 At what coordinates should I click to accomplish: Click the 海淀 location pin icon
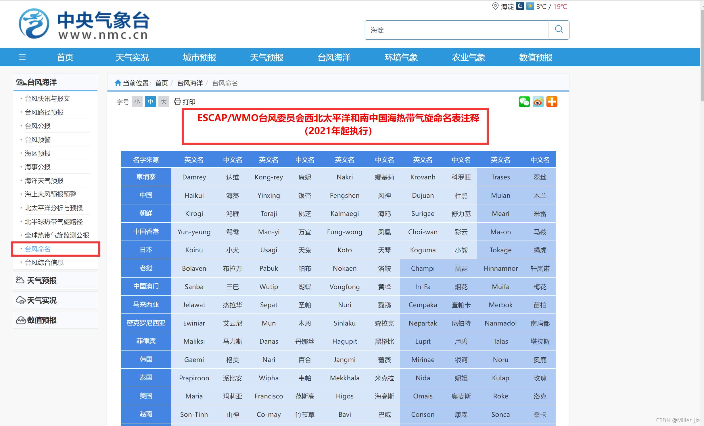[495, 6]
